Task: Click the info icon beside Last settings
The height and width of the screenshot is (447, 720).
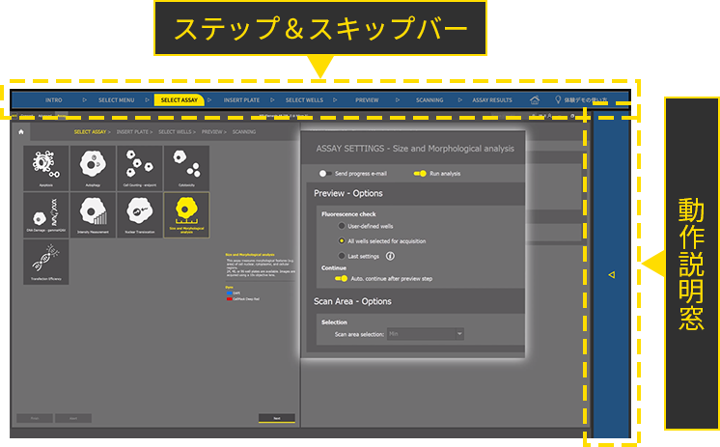Action: click(x=390, y=256)
